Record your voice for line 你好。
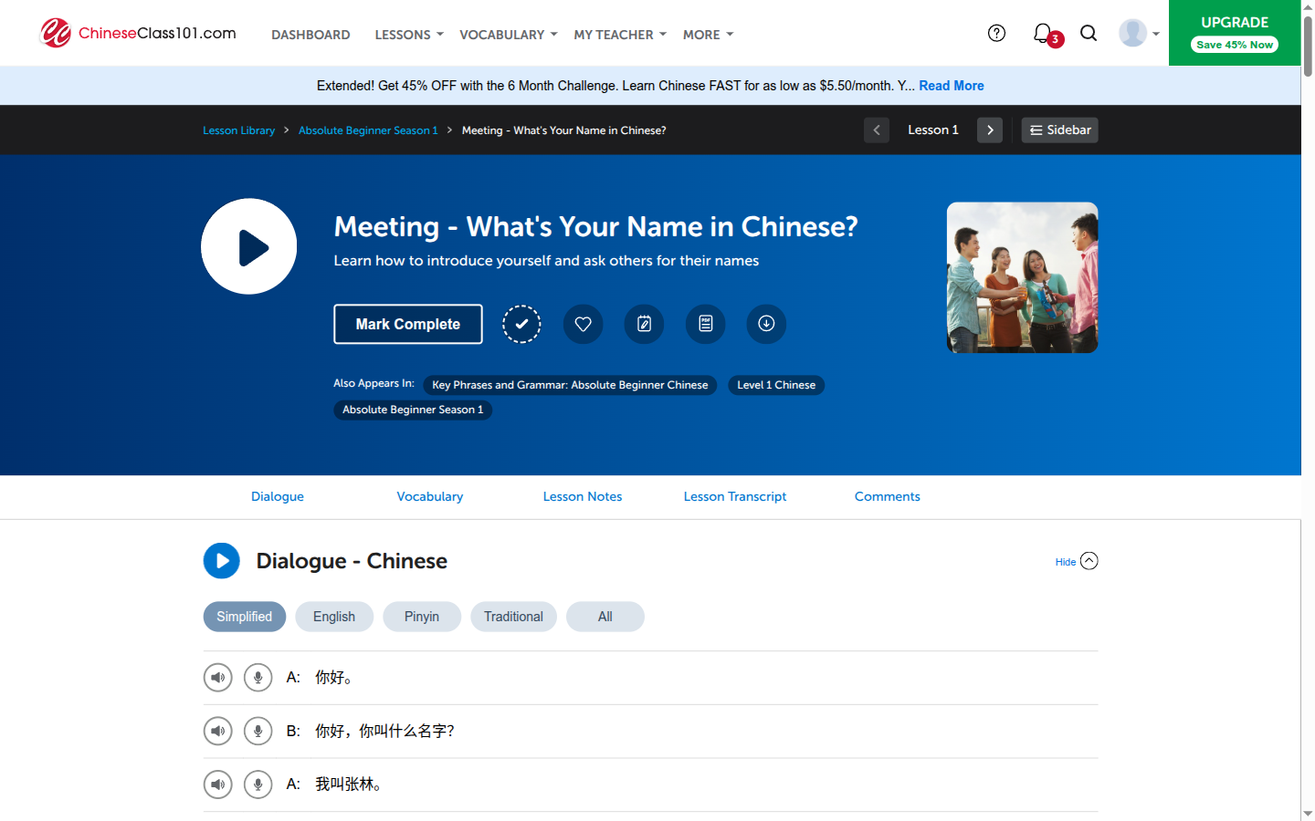1315x821 pixels. click(x=258, y=678)
